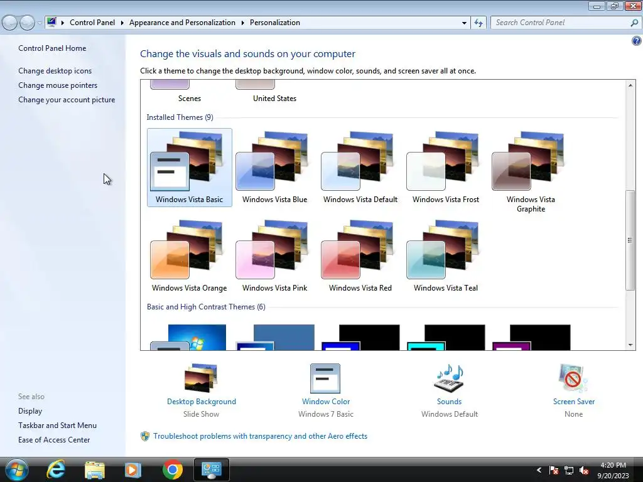Viewport: 643px width, 482px height.
Task: Click the search magnifier icon
Action: click(634, 23)
